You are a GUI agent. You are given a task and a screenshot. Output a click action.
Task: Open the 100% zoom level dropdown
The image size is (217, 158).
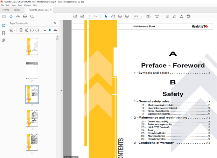[x=138, y=16]
